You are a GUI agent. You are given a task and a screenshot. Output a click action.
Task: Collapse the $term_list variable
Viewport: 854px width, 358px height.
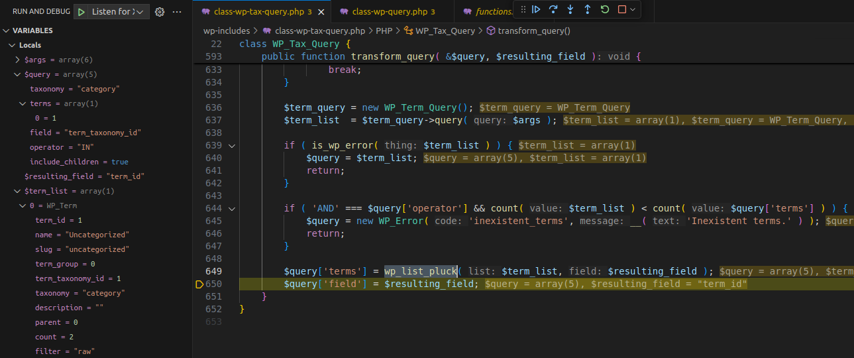[18, 191]
